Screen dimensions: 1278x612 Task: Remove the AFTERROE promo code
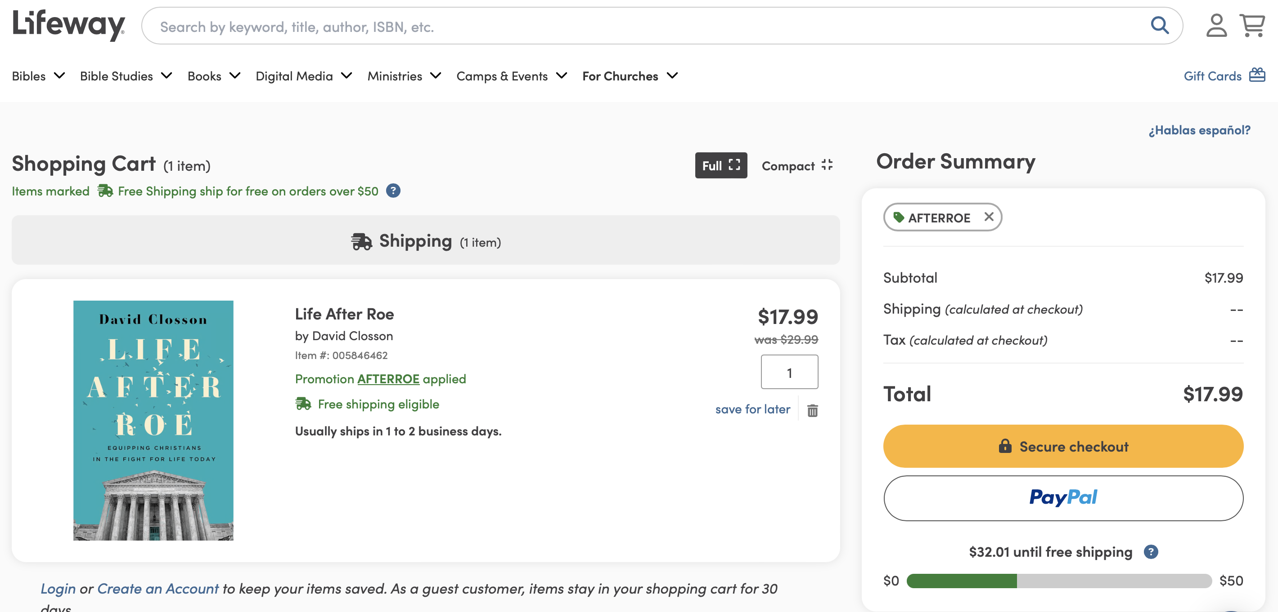[988, 217]
